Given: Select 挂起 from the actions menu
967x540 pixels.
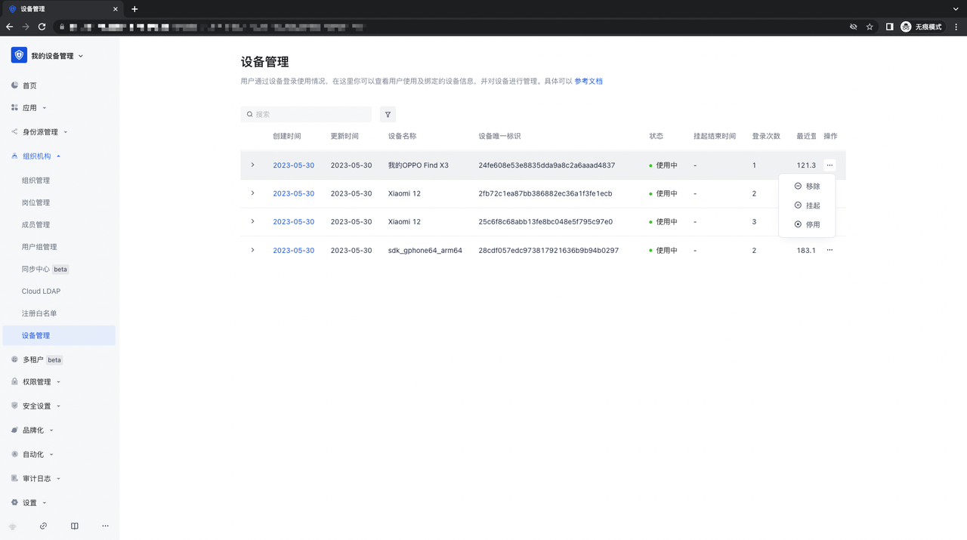Looking at the screenshot, I should pos(808,205).
